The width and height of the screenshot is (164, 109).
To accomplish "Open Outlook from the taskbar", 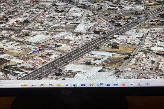I will click(x=116, y=85).
